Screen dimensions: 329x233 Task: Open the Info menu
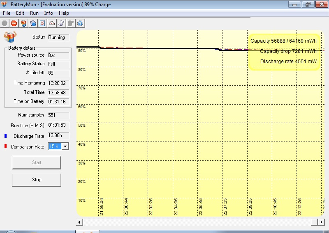pyautogui.click(x=49, y=13)
